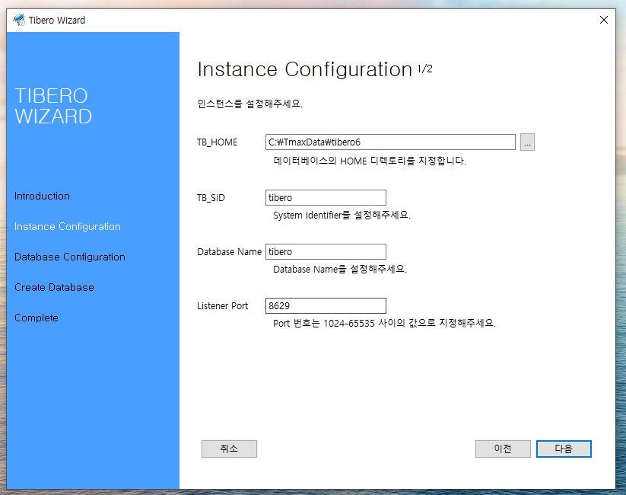Click the TB_SID input field
The image size is (626, 495).
pyautogui.click(x=326, y=197)
